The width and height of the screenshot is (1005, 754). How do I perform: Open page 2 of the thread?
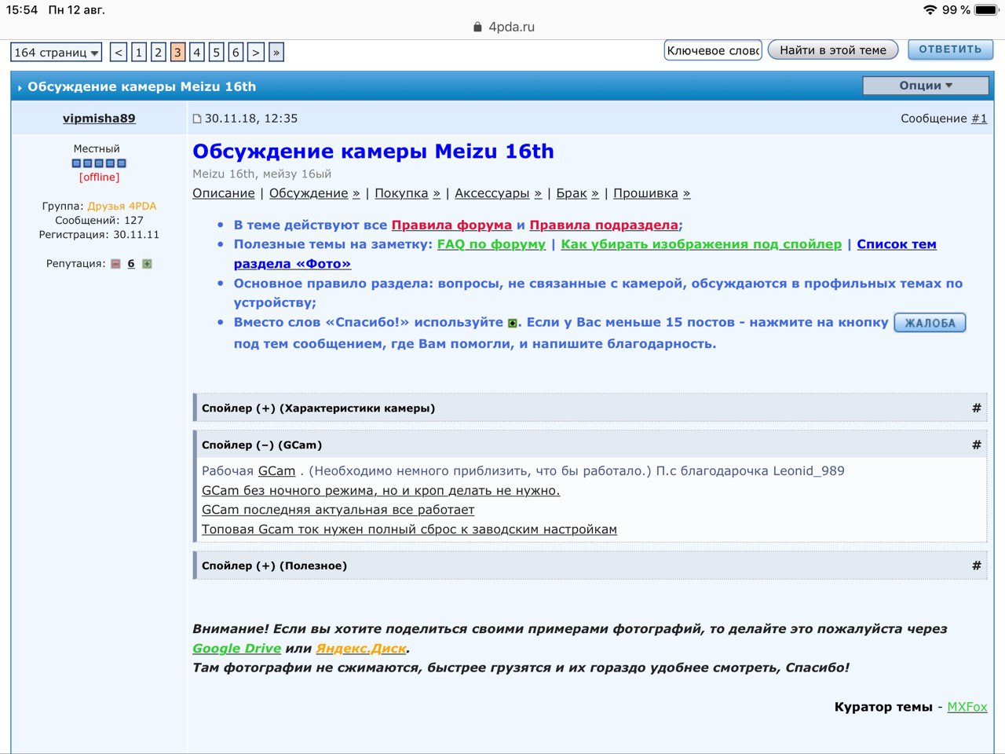click(158, 53)
